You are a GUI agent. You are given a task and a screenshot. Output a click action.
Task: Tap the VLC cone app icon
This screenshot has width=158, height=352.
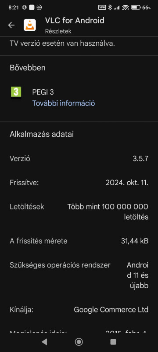tap(30, 25)
